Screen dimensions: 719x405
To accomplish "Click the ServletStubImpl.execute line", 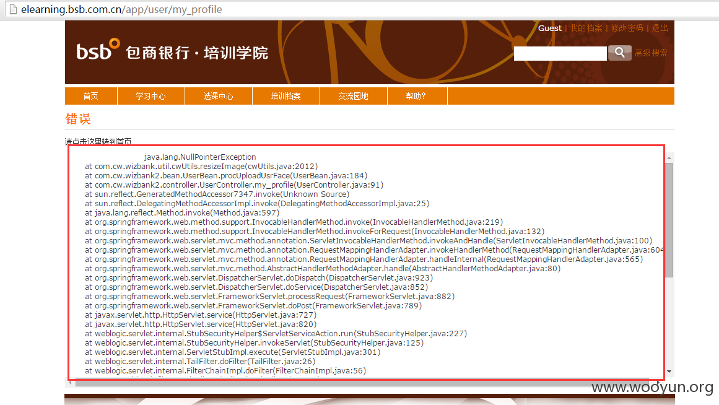I will [x=232, y=352].
